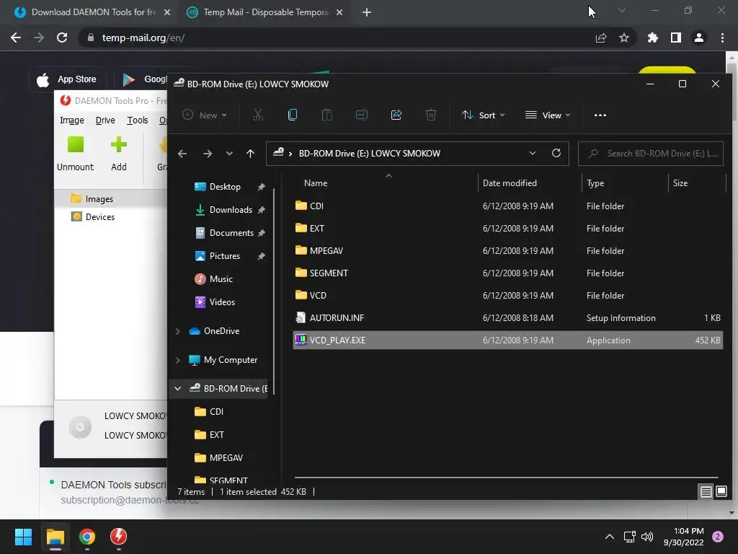
Task: Open Downloads in quick access
Action: coord(231,210)
